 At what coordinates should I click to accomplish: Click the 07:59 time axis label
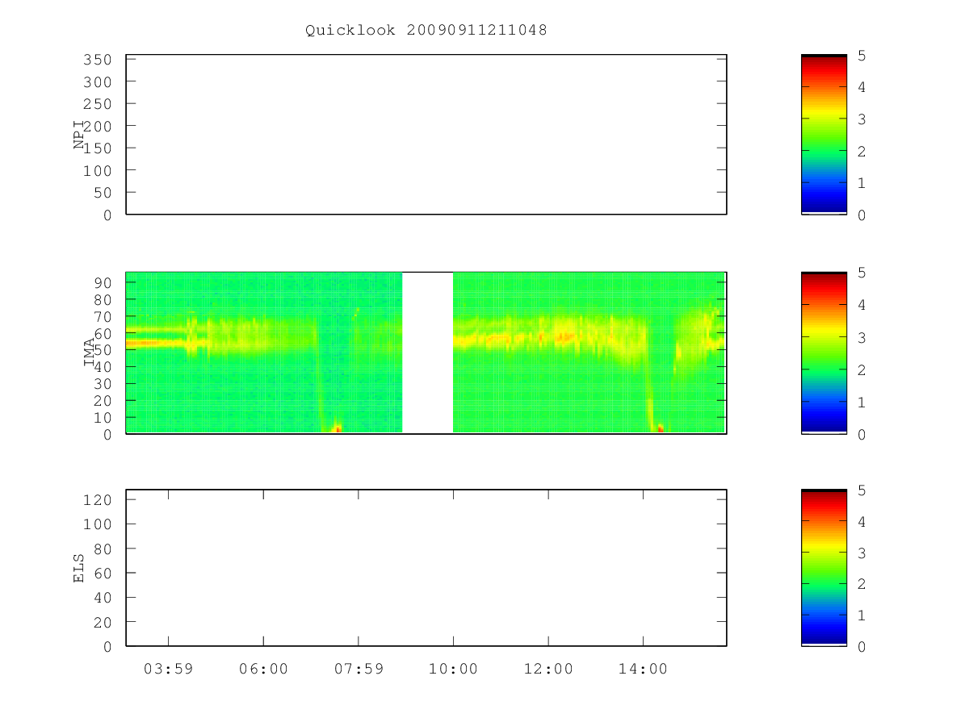click(359, 669)
